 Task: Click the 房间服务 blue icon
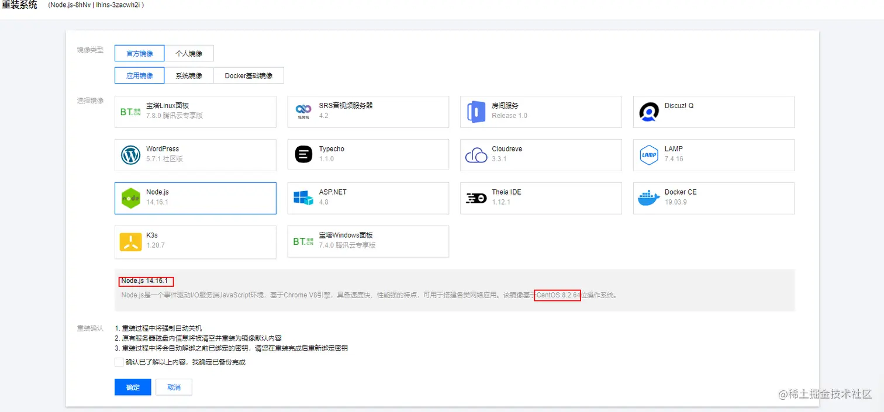(476, 111)
